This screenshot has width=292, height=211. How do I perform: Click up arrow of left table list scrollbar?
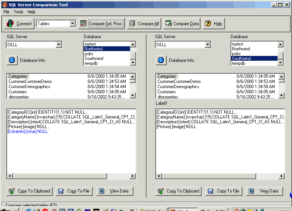tap(132, 77)
